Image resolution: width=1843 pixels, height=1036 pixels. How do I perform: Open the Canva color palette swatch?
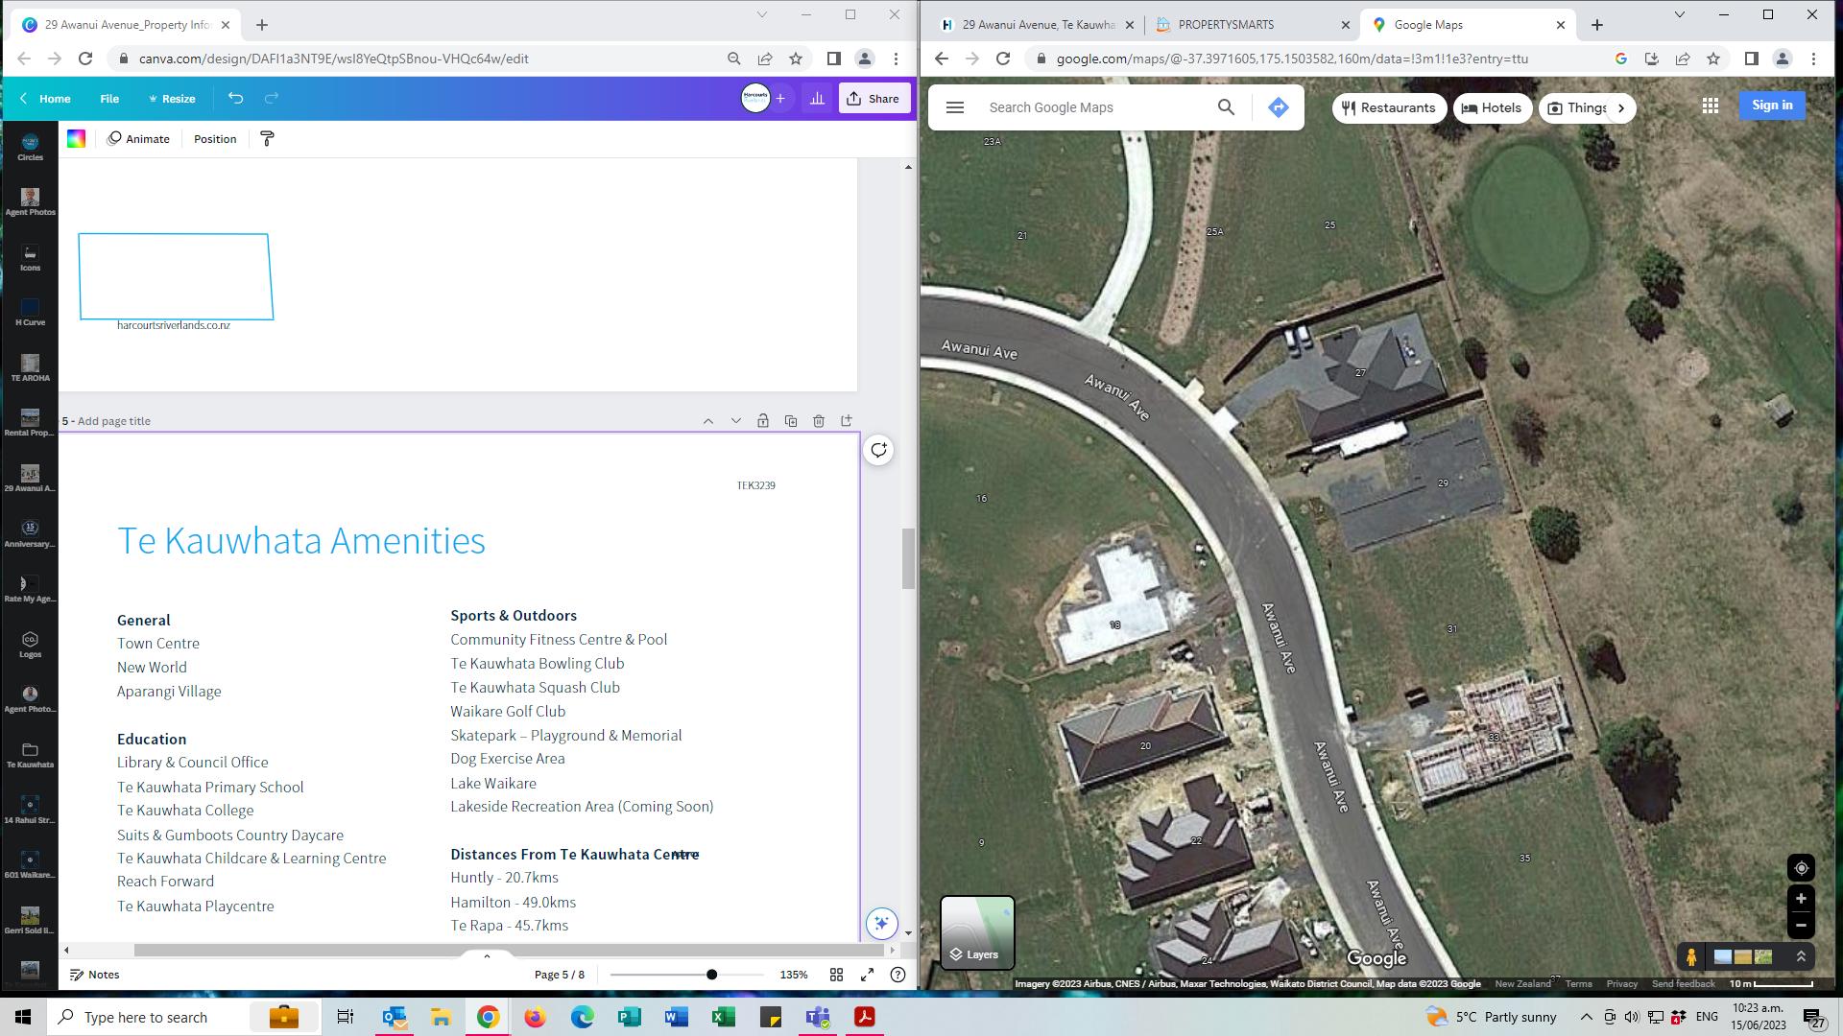(x=77, y=139)
